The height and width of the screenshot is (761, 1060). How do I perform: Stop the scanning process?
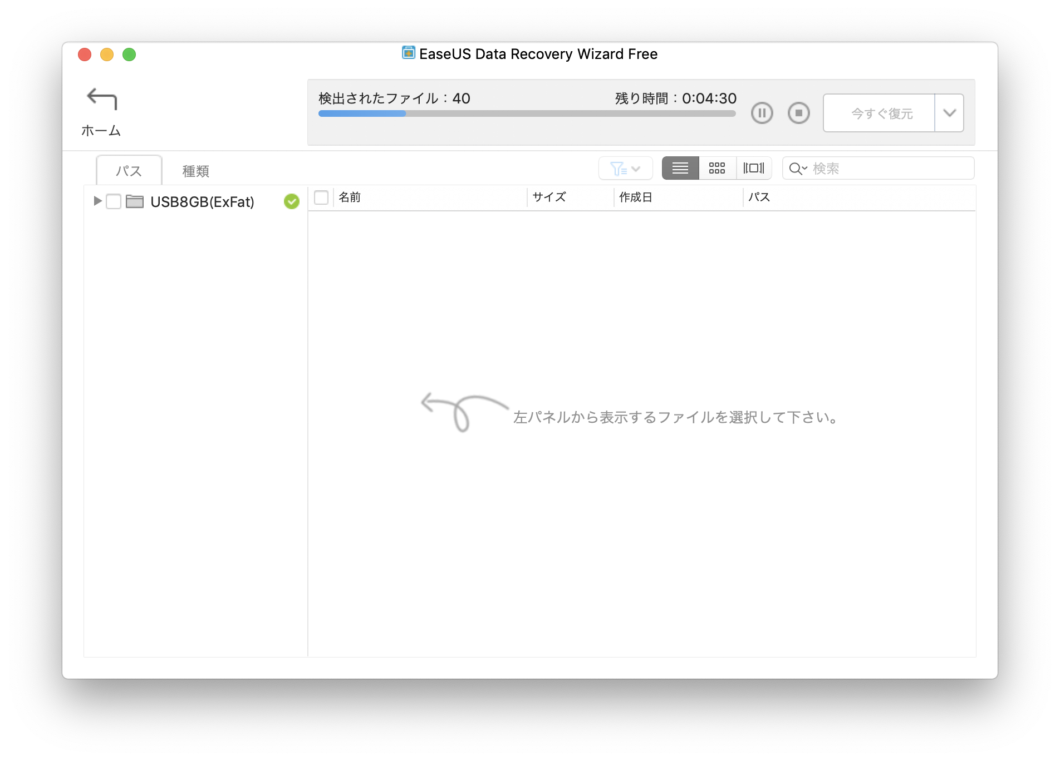(x=798, y=113)
